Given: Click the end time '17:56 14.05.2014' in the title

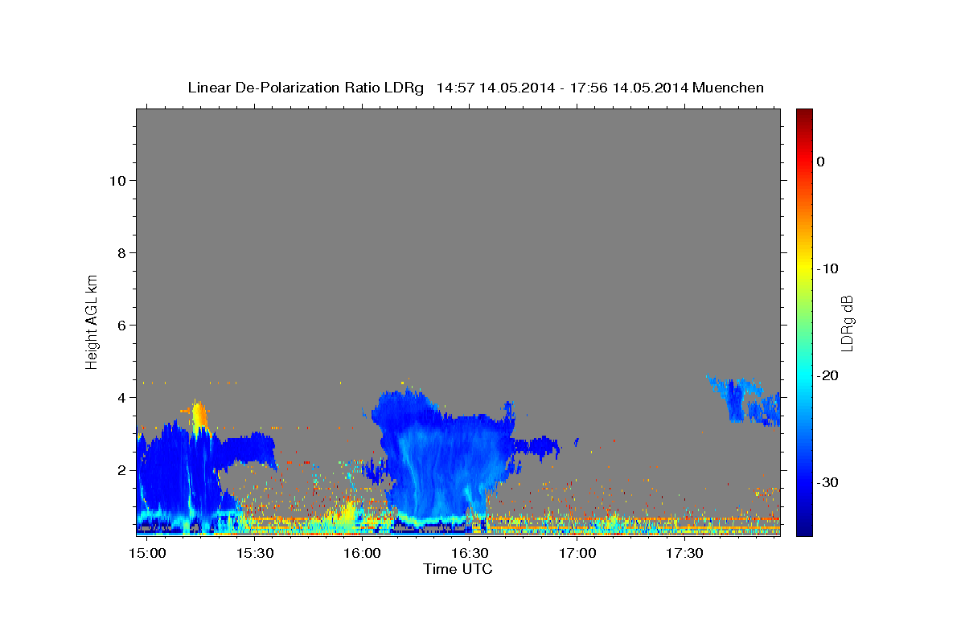Looking at the screenshot, I should click(629, 88).
